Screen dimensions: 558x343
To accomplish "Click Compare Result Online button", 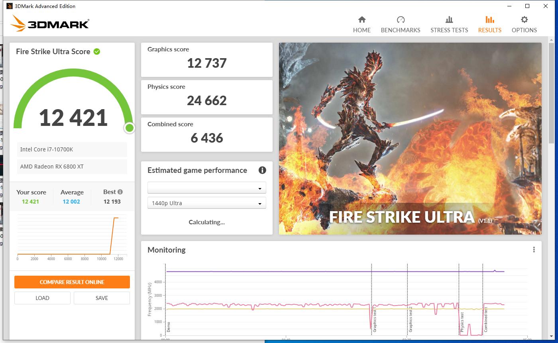I will (x=72, y=282).
